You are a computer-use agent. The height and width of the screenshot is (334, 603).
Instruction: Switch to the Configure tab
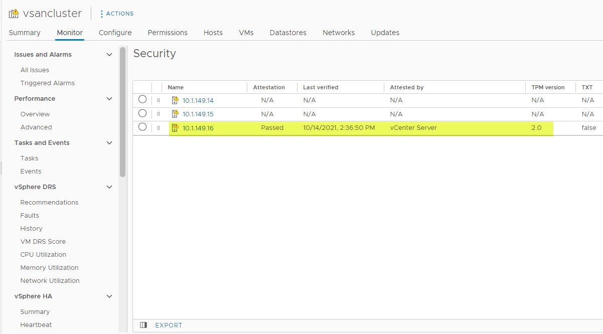pos(115,33)
